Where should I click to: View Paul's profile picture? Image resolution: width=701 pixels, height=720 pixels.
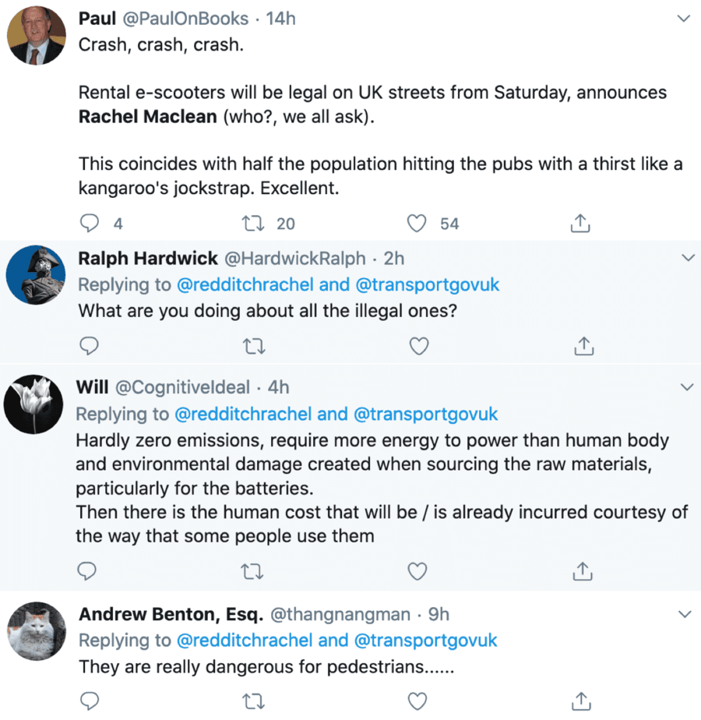pos(37,37)
